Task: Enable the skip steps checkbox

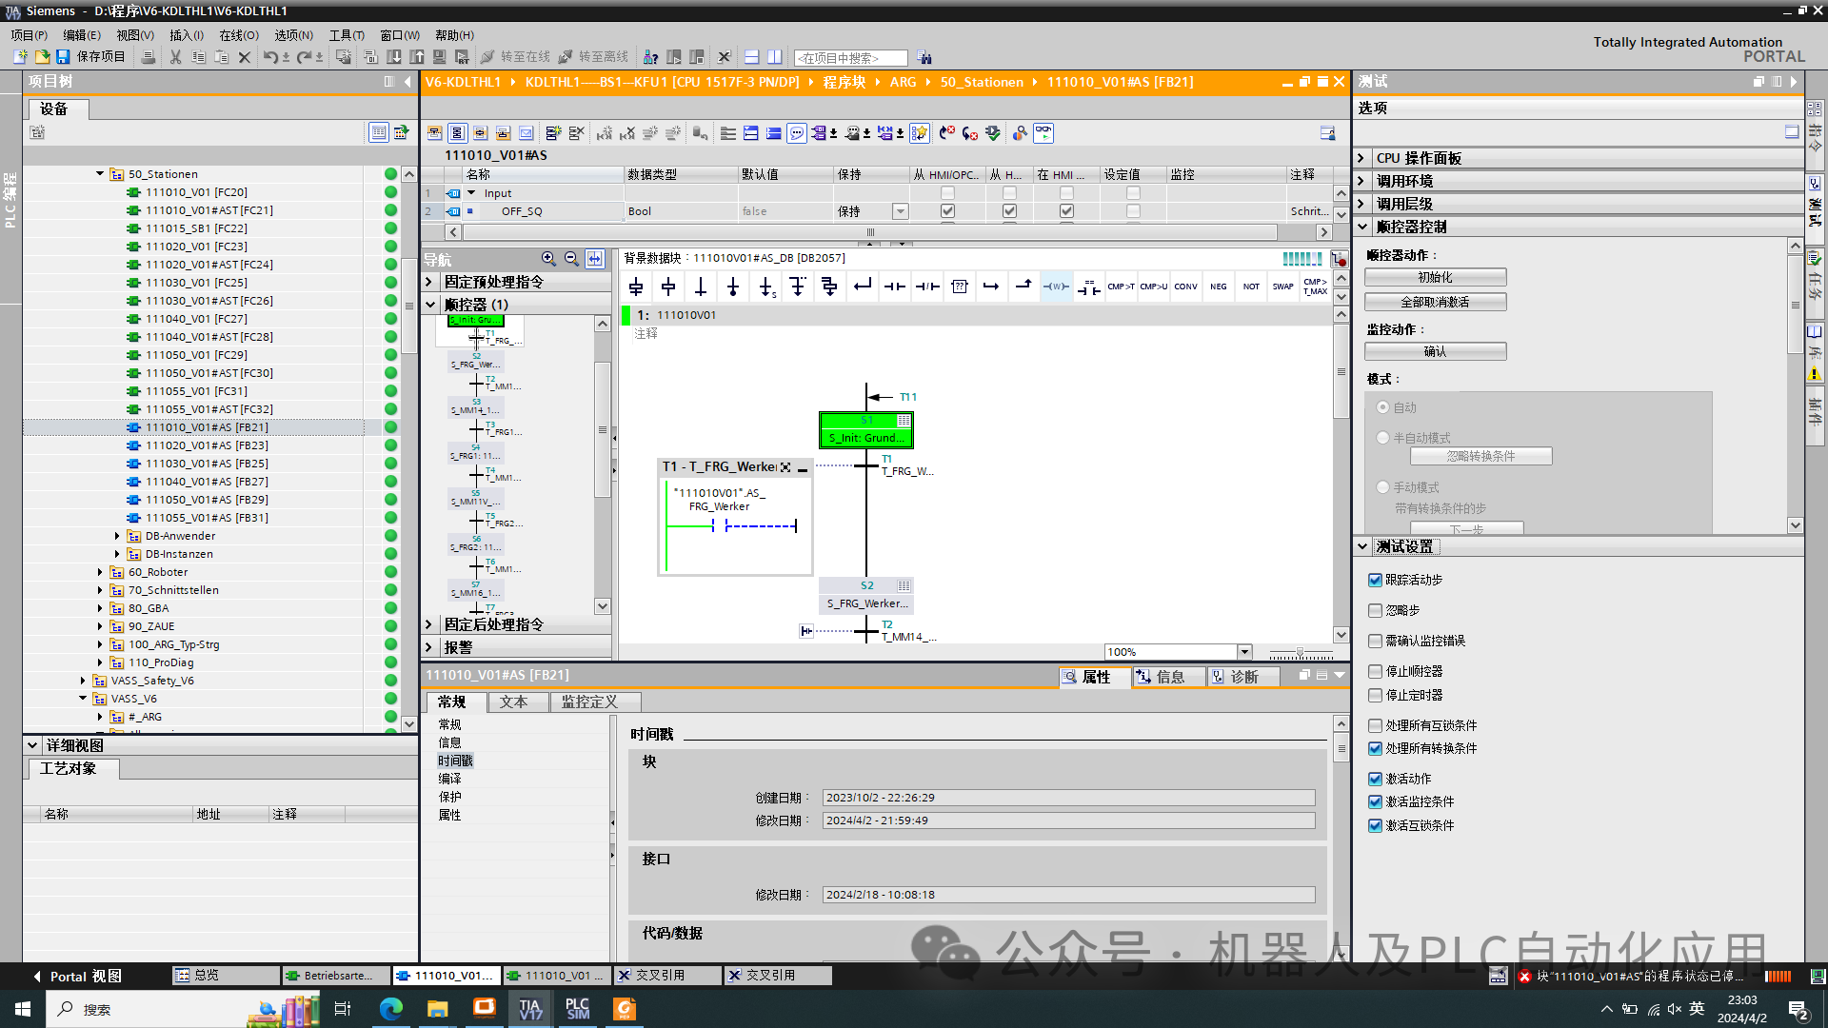Action: click(x=1375, y=610)
